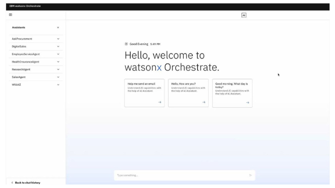Click arrow on 'Help me send an email' card
Image resolution: width=335 pixels, height=188 pixels.
click(x=160, y=102)
